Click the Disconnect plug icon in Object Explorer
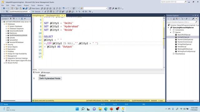The width and height of the screenshot is (200, 112). 13,19
